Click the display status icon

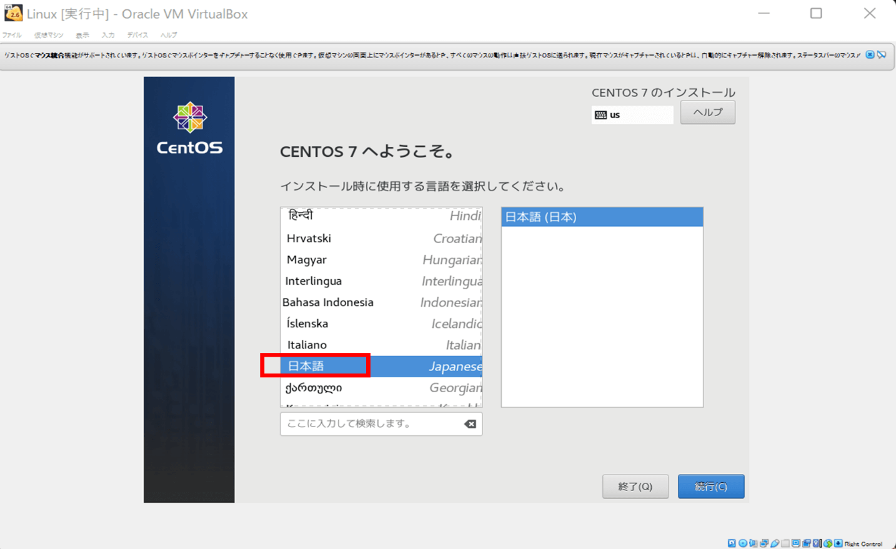tap(796, 543)
